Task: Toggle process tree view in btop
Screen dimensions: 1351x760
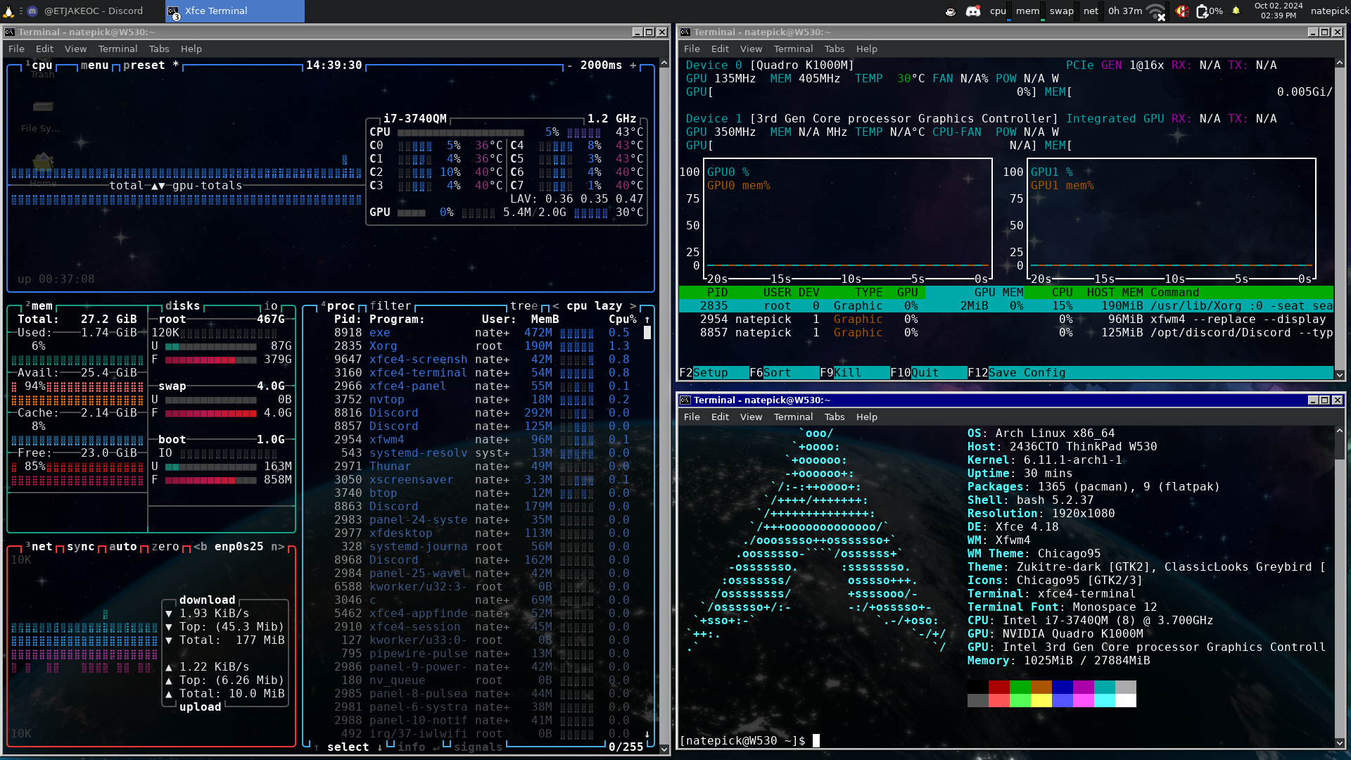Action: (524, 306)
